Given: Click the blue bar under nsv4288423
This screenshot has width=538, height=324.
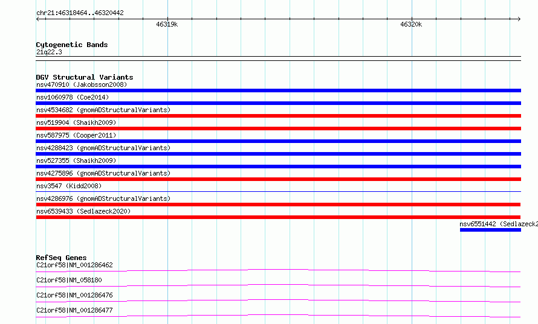Looking at the screenshot, I should (x=278, y=154).
